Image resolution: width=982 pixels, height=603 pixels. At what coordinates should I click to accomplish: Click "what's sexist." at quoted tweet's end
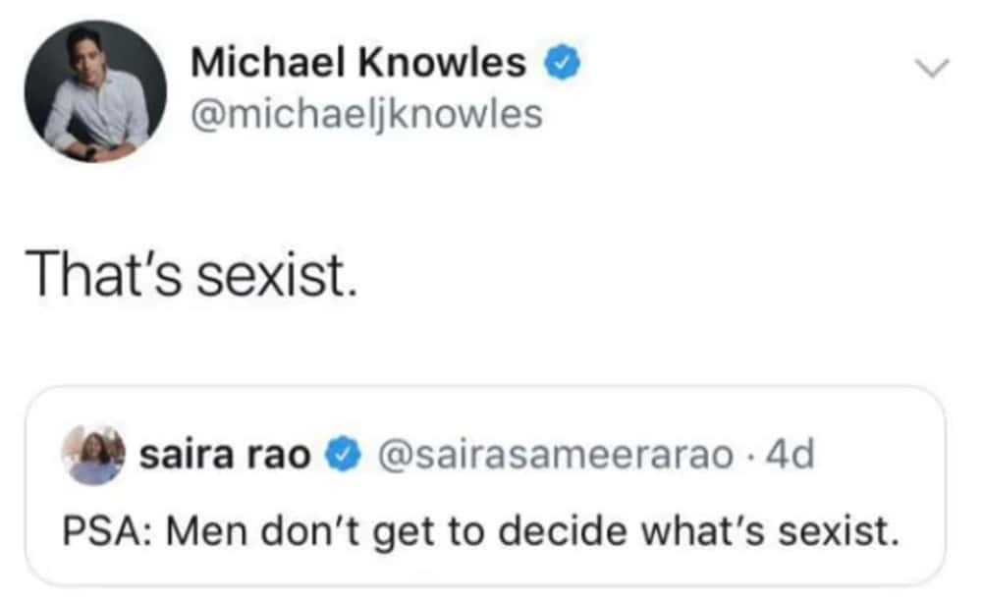point(771,531)
